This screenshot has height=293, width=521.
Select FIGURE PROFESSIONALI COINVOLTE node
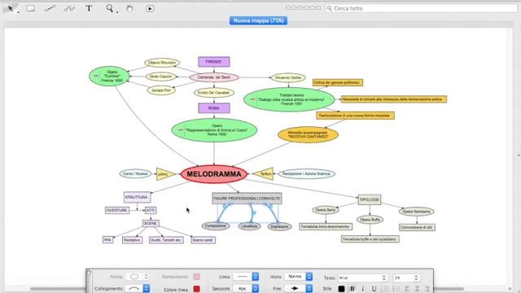247,199
